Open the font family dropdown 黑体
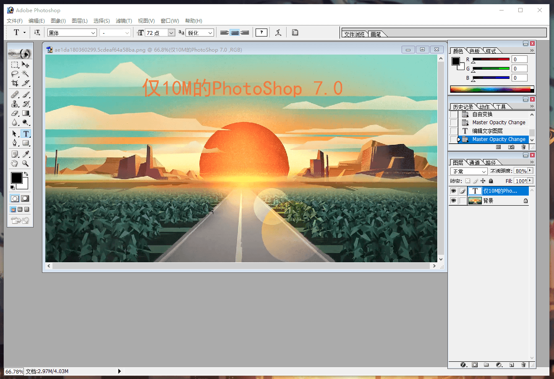This screenshot has height=379, width=554. [x=93, y=33]
